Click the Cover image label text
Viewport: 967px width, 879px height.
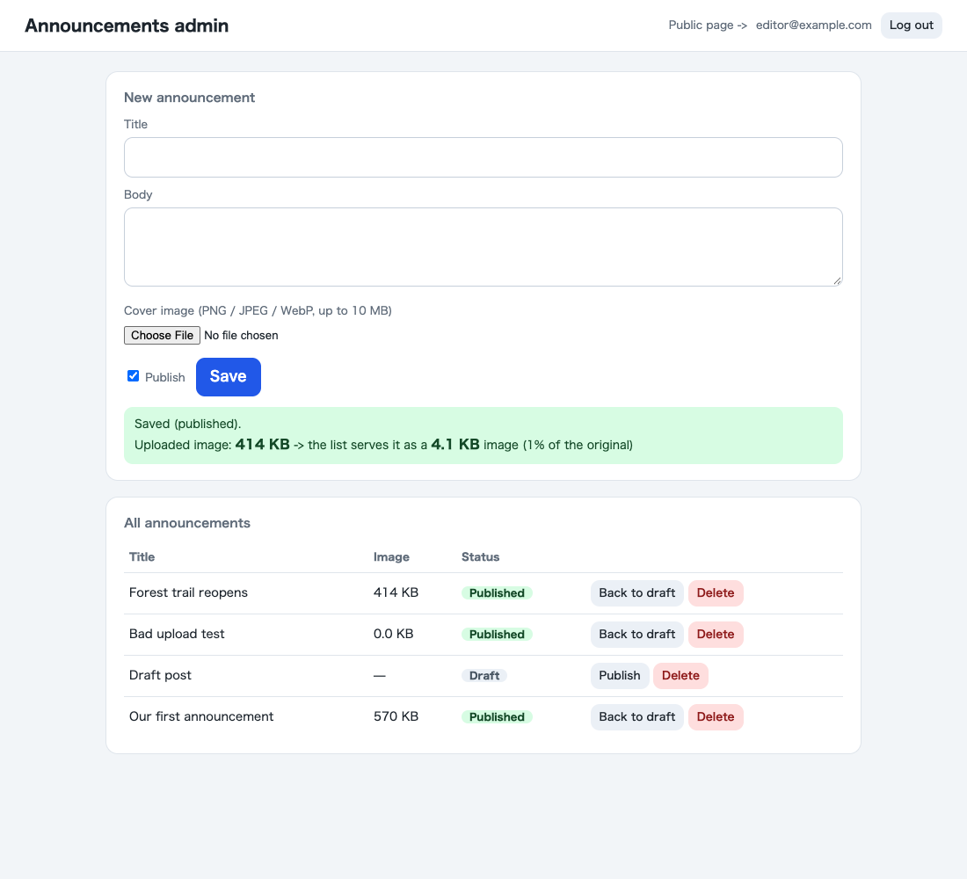click(258, 310)
